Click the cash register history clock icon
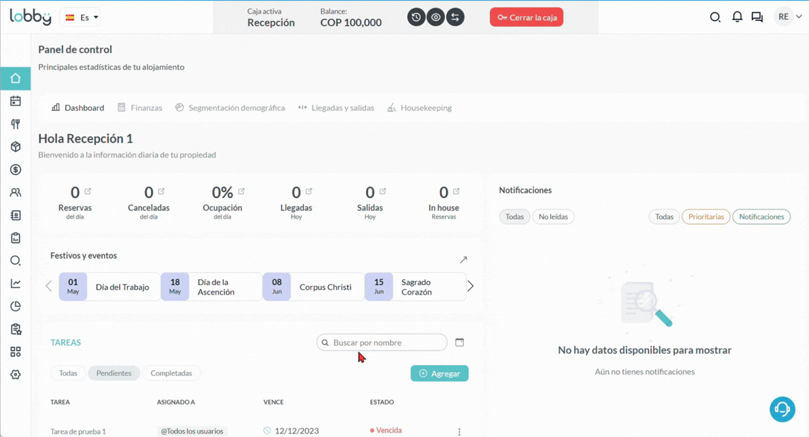Screen dimensions: 809x437 click(x=416, y=17)
